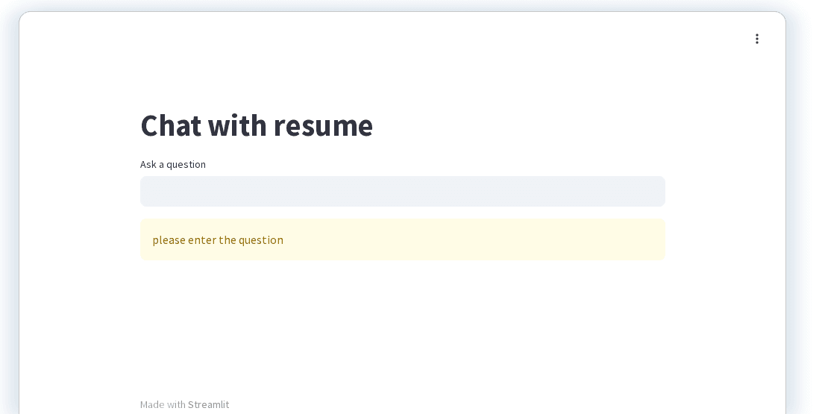825x414 pixels.
Task: Focus the empty question text box
Action: click(402, 192)
